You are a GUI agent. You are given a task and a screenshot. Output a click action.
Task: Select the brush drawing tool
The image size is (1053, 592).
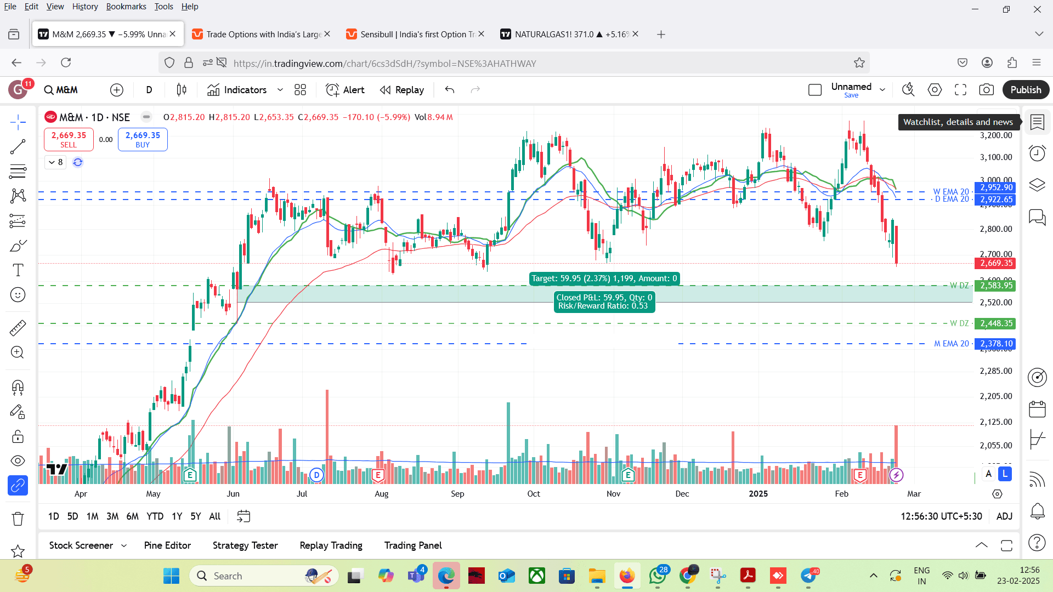pyautogui.click(x=18, y=246)
